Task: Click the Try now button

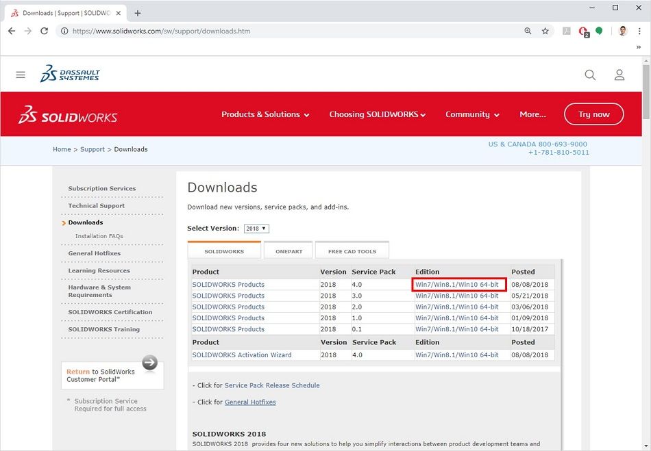Action: coord(593,114)
